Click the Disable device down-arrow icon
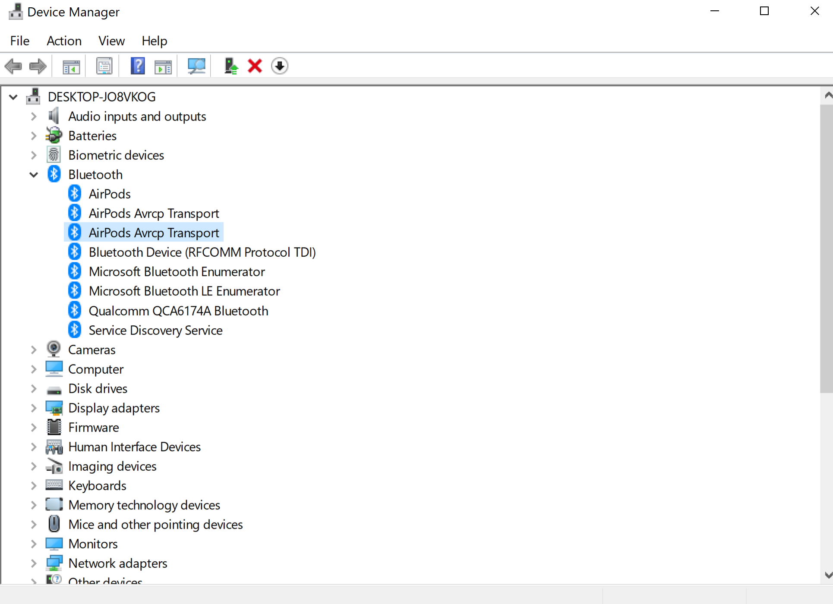The width and height of the screenshot is (833, 604). pyautogui.click(x=280, y=66)
